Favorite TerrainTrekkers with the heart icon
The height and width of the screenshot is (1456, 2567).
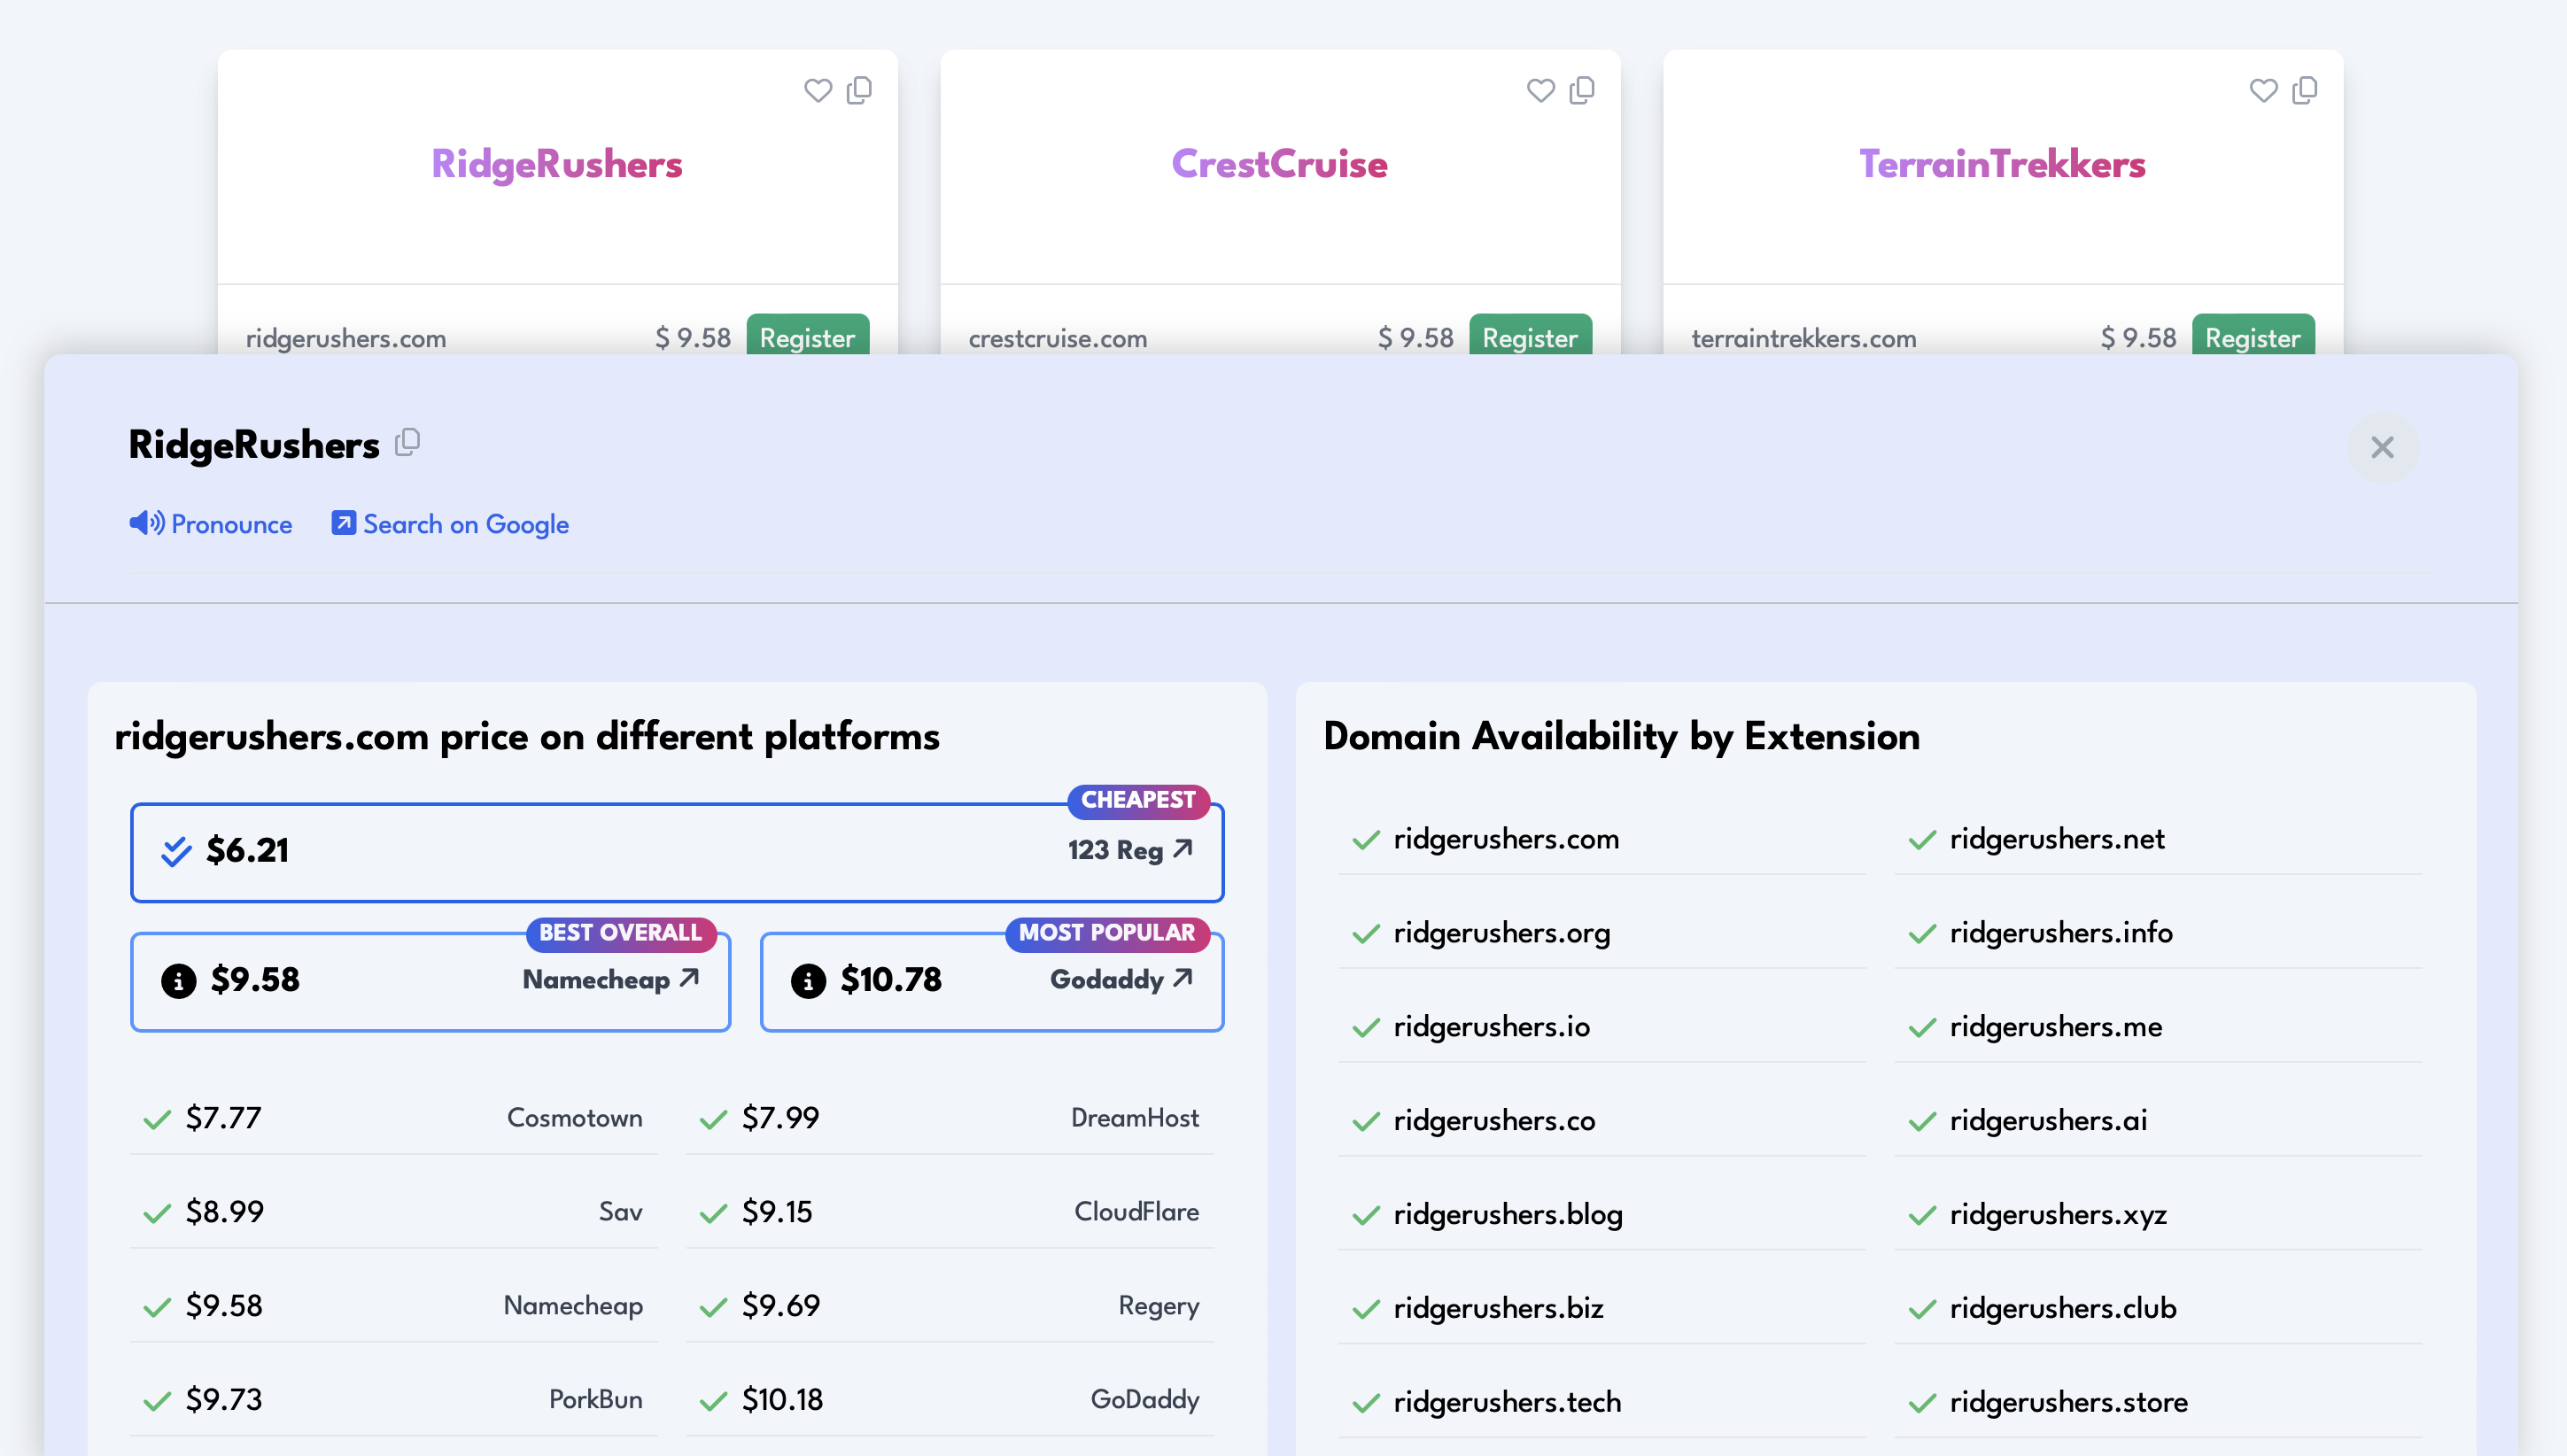pos(2263,91)
